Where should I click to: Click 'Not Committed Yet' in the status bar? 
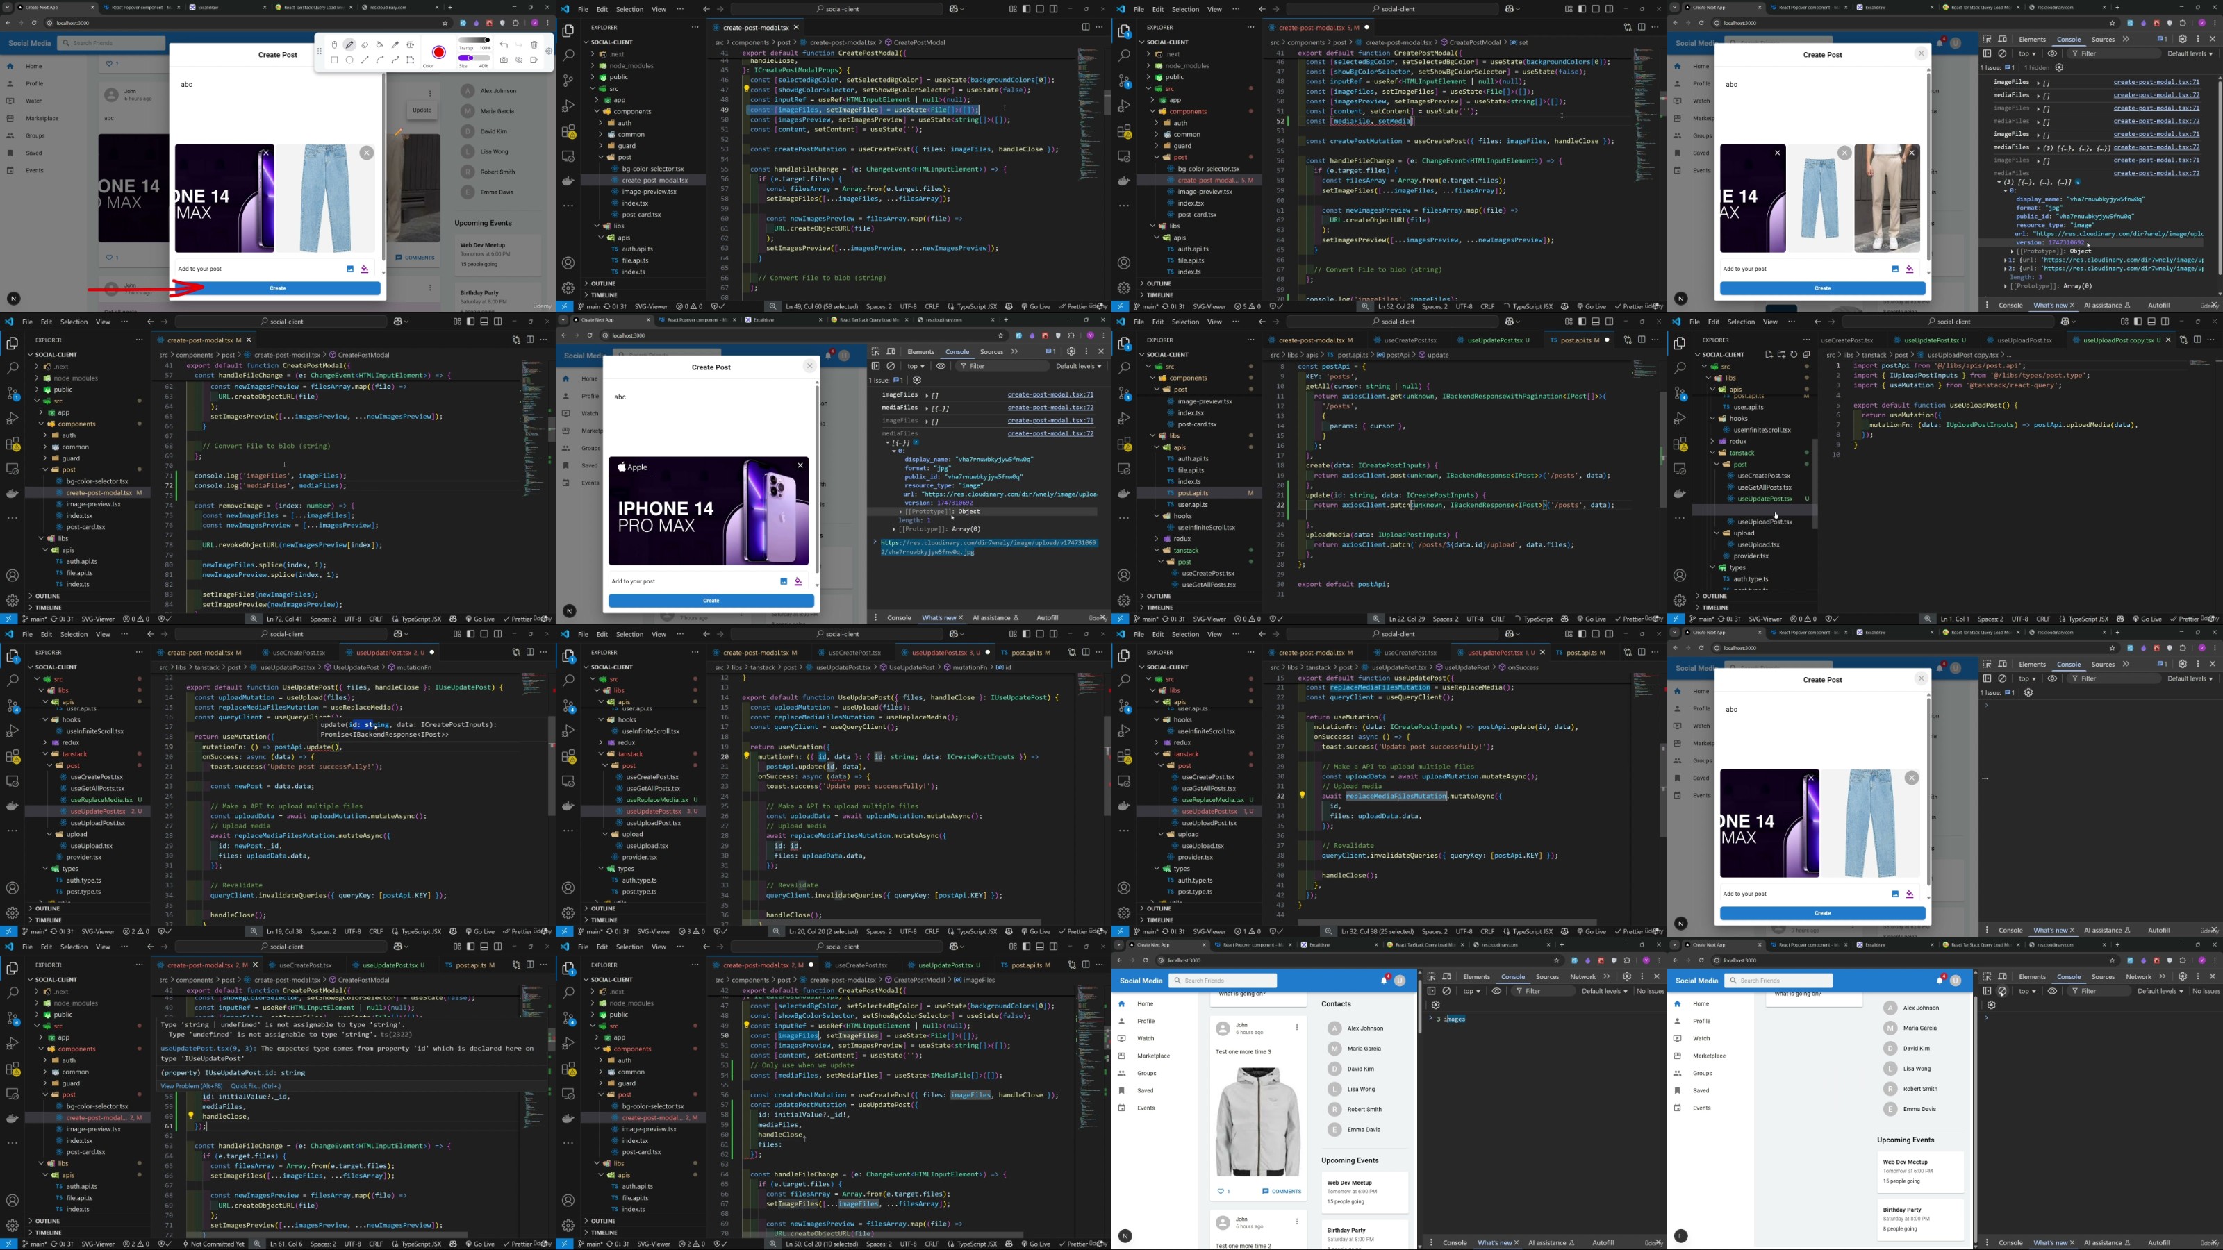coord(217,1244)
